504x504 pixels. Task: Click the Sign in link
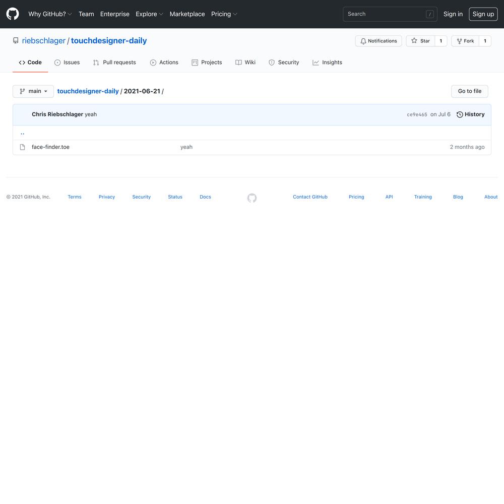pyautogui.click(x=453, y=14)
